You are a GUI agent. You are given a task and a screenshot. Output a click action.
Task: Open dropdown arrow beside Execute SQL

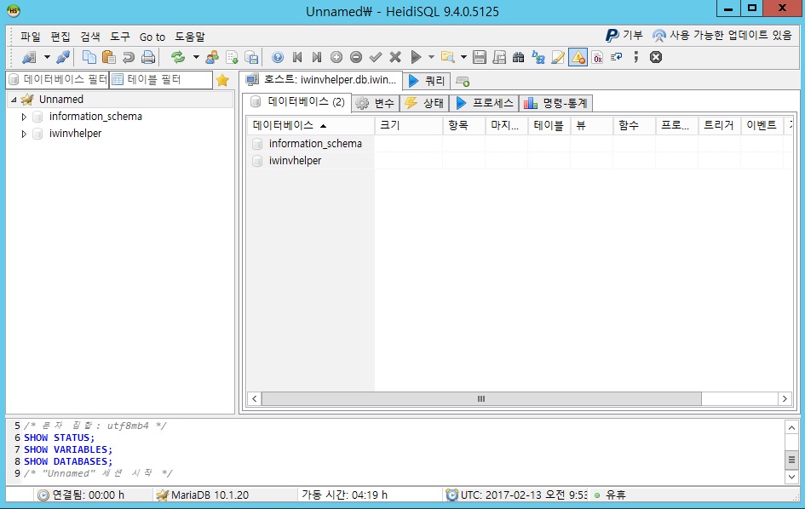(x=431, y=57)
